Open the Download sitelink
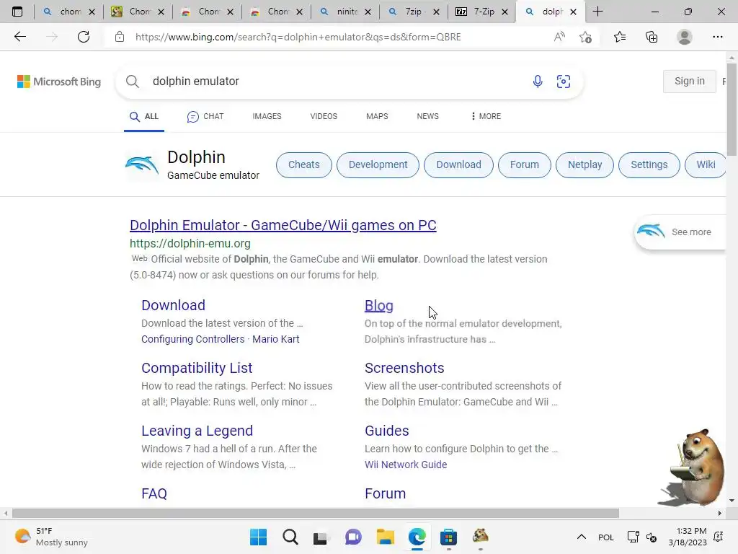The width and height of the screenshot is (738, 554). [x=173, y=305]
